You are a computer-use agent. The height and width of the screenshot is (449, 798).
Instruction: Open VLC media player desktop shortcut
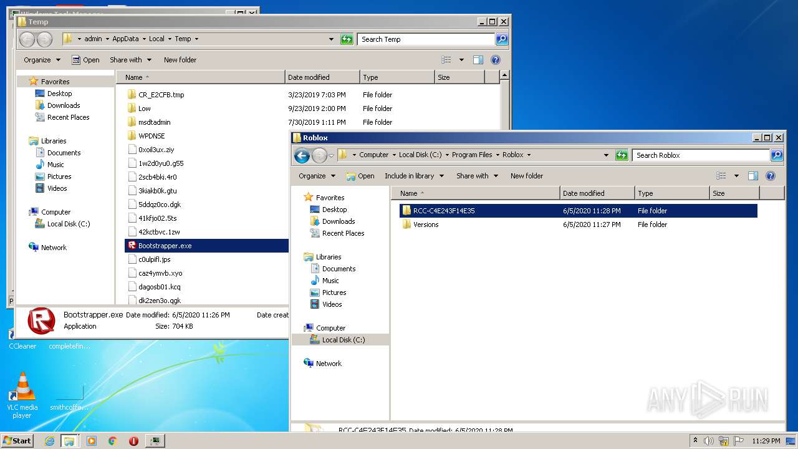pos(22,395)
